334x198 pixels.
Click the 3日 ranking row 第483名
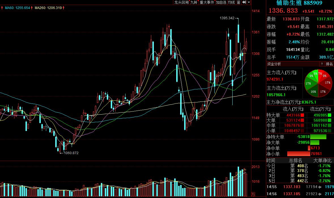(x=299, y=176)
